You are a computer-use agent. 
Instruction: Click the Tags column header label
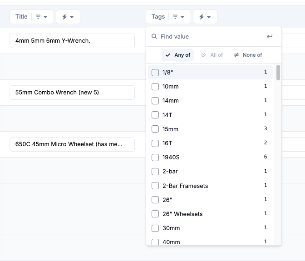click(x=158, y=17)
